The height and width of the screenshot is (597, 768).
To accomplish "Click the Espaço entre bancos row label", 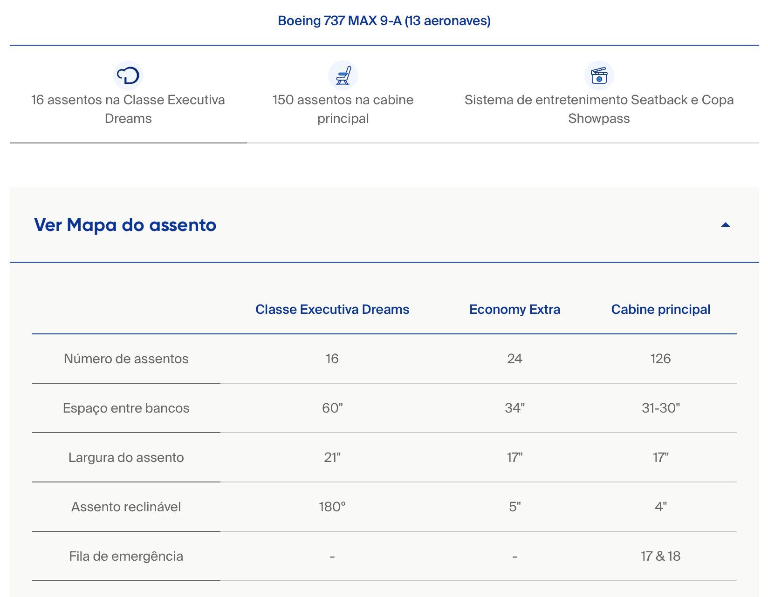I will (126, 408).
